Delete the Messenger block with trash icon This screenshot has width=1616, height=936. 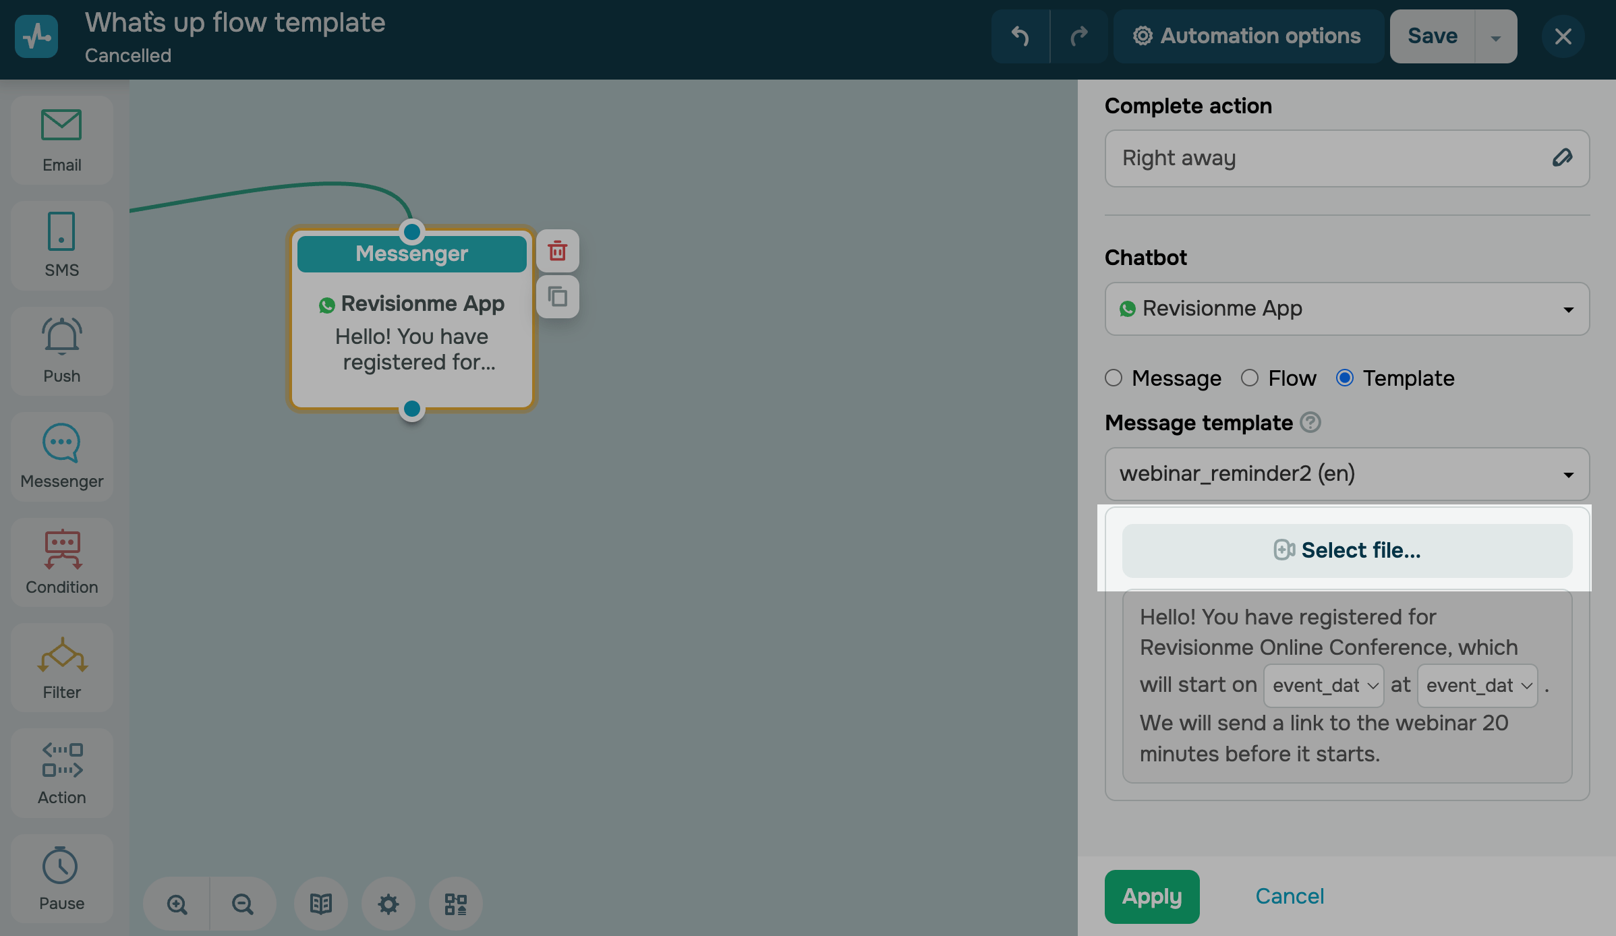point(557,251)
